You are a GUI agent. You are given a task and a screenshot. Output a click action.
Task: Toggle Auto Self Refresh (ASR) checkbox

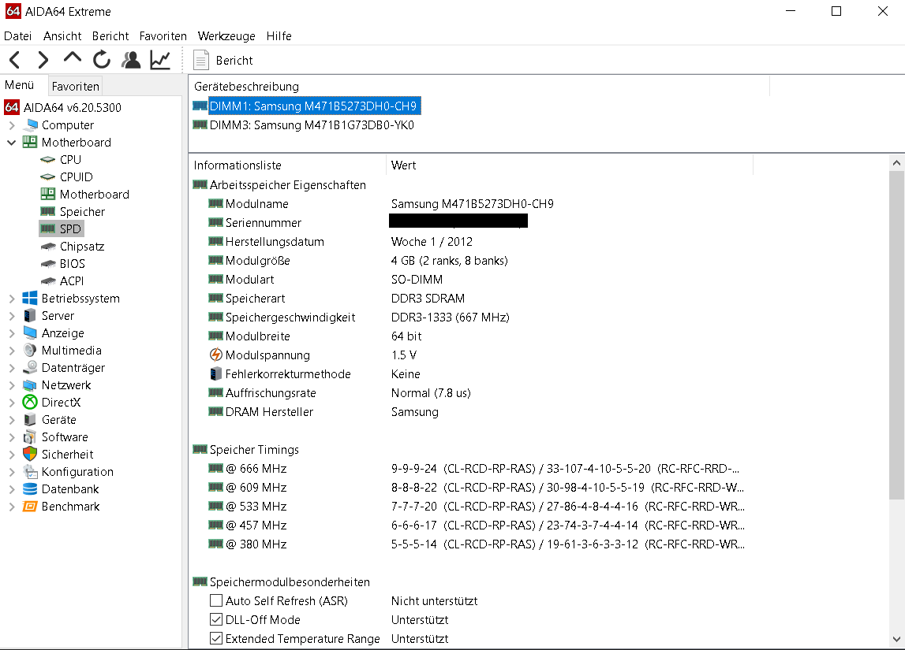[x=216, y=600]
